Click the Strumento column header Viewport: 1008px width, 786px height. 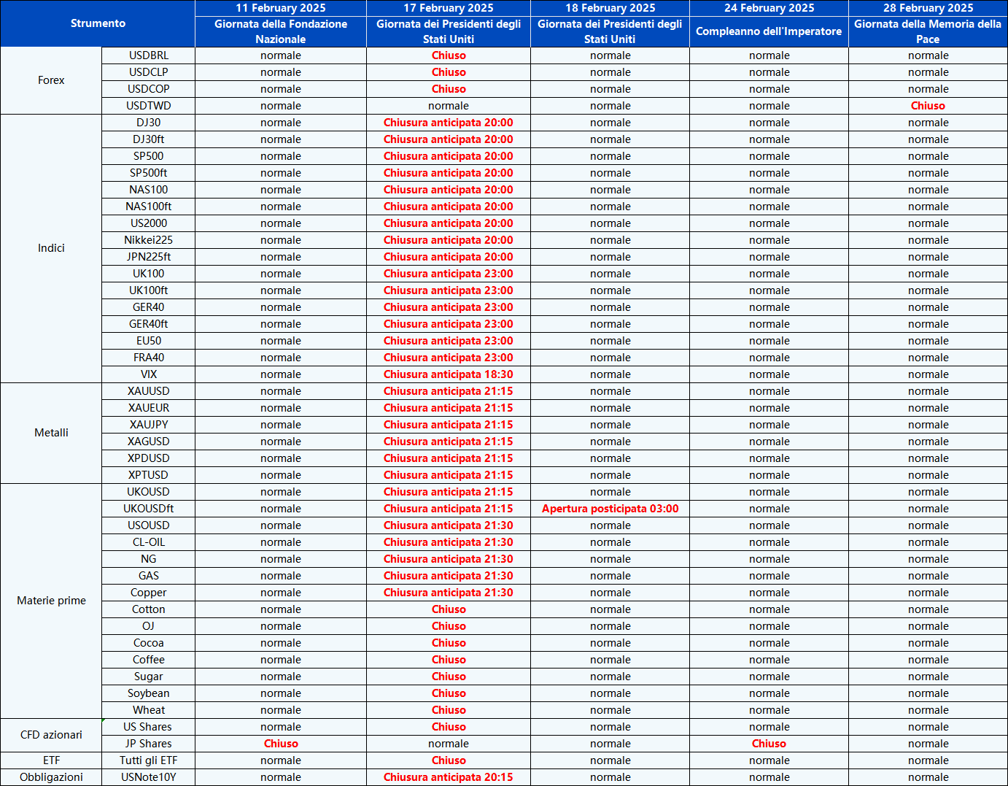tap(98, 23)
